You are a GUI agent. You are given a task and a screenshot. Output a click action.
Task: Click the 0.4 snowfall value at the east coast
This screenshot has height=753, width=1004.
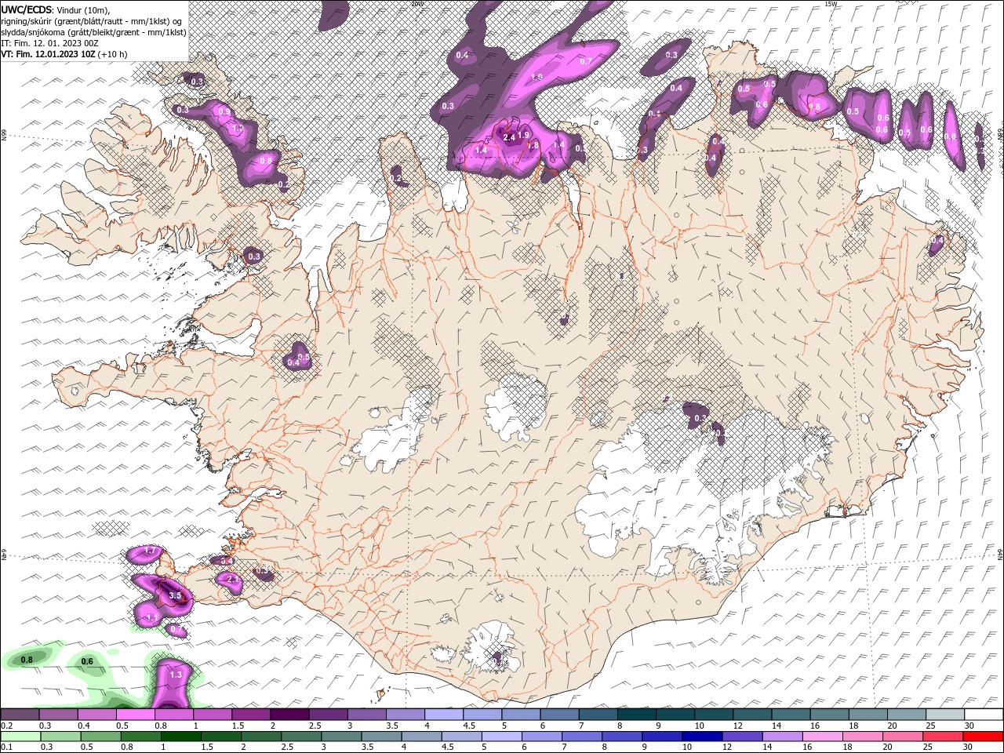937,240
